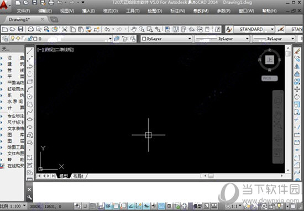The width and height of the screenshot is (304, 211).
Task: Select the Arc tool
Action: pyautogui.click(x=30, y=89)
